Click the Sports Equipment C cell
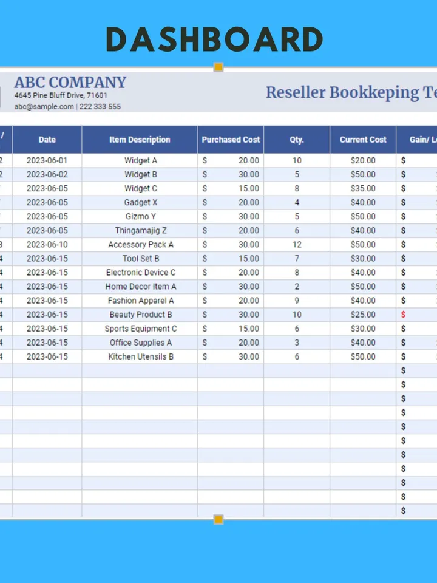Screen dimensions: 437x583 click(x=140, y=329)
